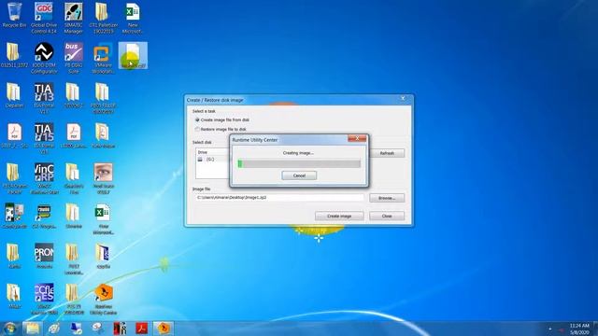Click the "Image file" label
Image resolution: width=598 pixels, height=336 pixels.
coord(202,189)
